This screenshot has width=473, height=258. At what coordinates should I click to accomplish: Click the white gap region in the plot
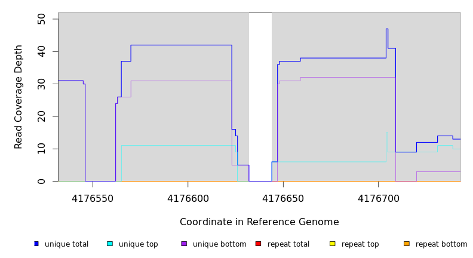tap(260, 96)
